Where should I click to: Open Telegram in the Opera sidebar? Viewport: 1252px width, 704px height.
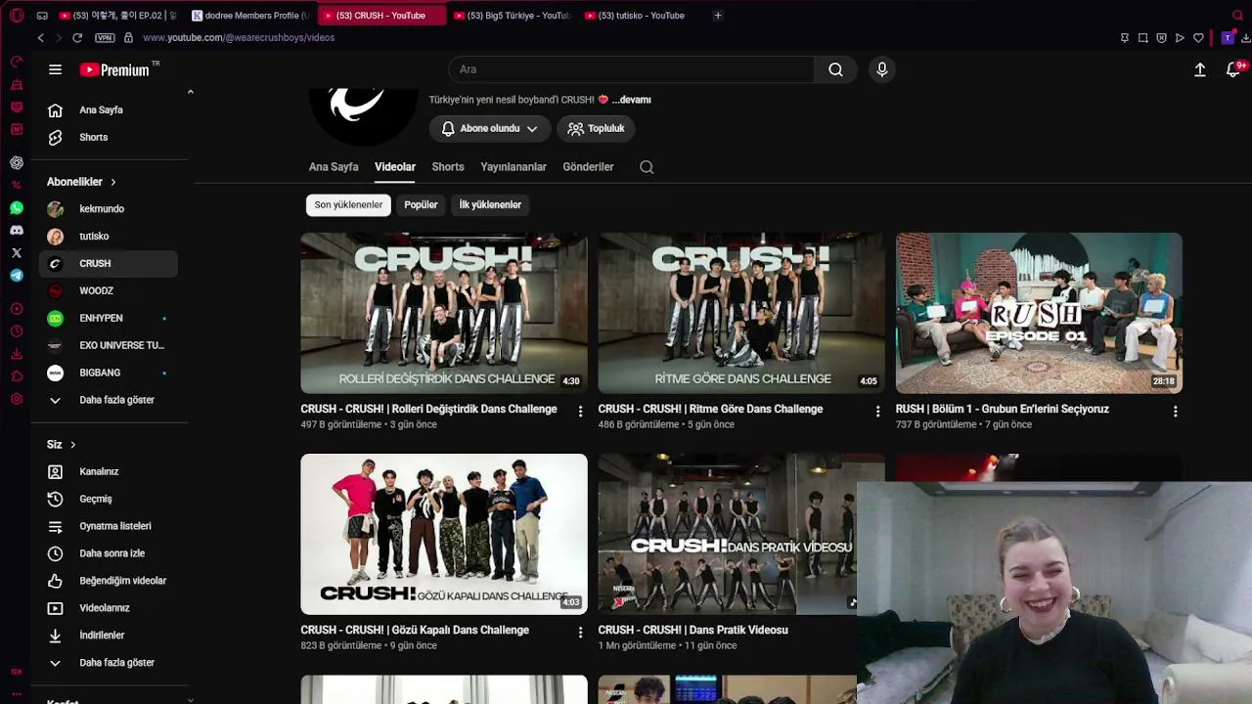[x=17, y=276]
